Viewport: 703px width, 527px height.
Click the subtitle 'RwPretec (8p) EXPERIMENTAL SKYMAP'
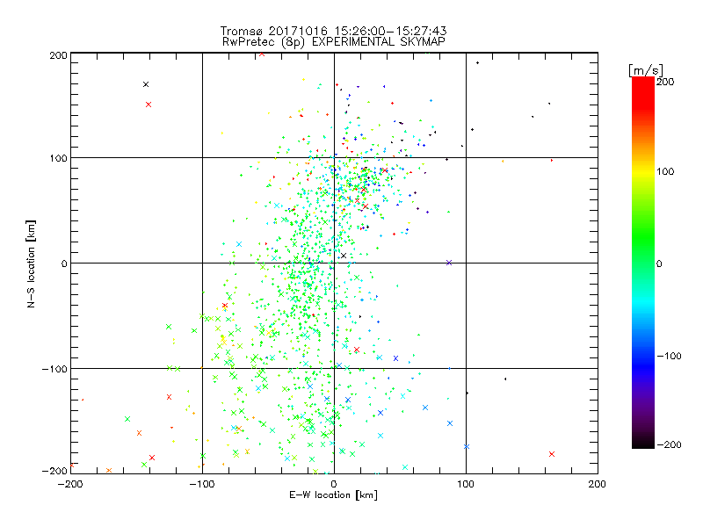pyautogui.click(x=334, y=42)
